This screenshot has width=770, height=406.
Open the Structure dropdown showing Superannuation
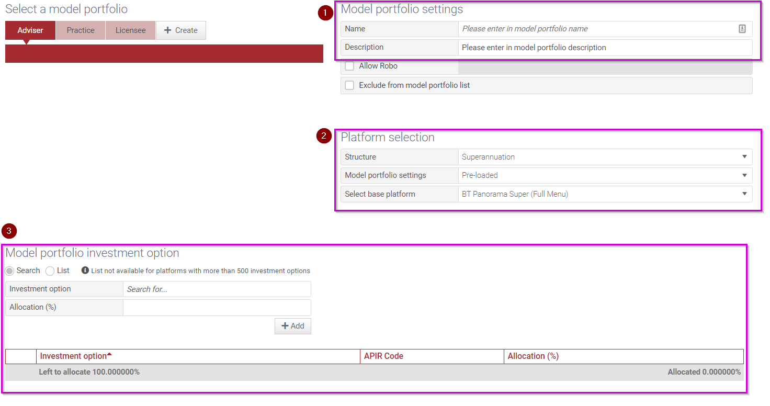pyautogui.click(x=605, y=157)
